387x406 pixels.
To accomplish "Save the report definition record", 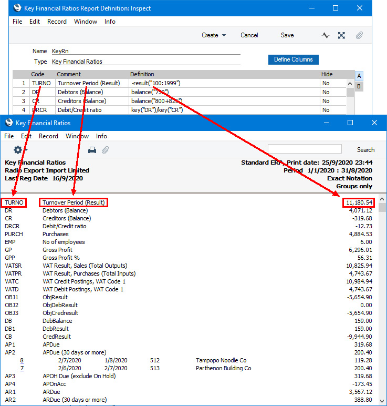I will point(287,35).
